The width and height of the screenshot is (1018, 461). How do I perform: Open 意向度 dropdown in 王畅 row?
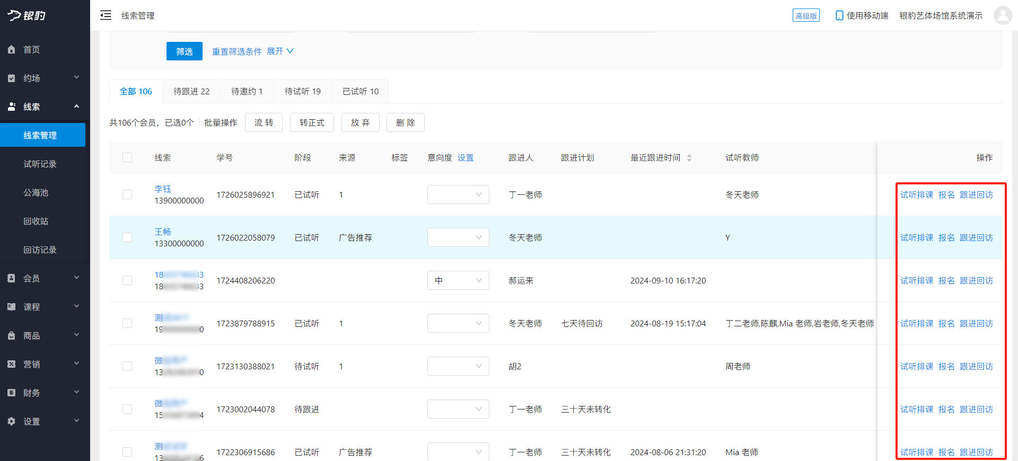tap(458, 237)
